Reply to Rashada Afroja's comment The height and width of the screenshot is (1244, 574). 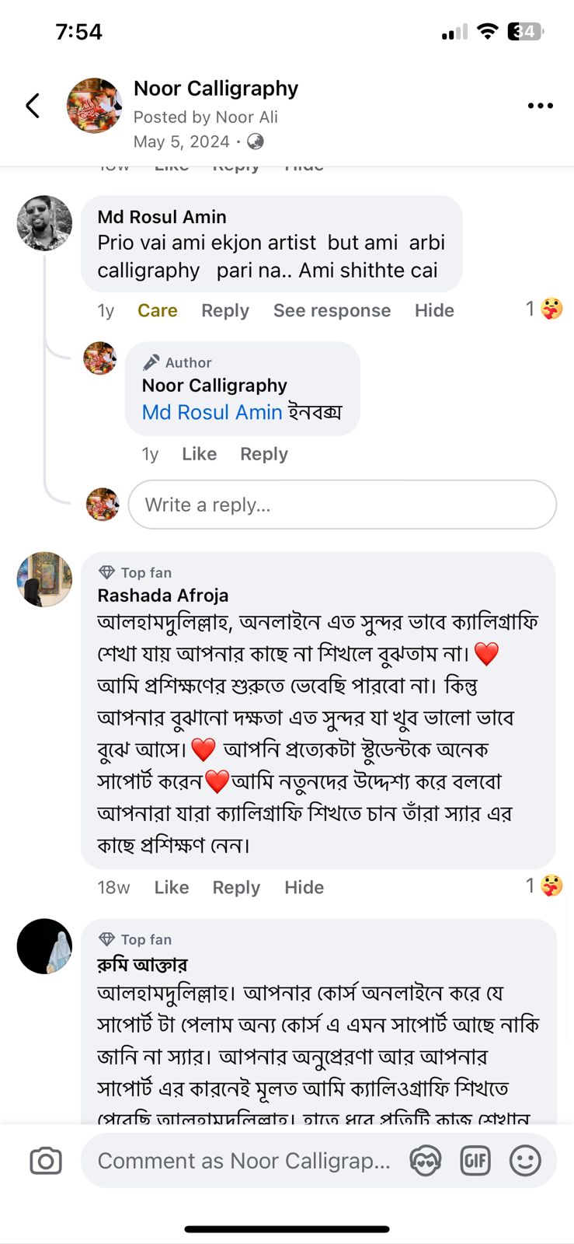236,887
